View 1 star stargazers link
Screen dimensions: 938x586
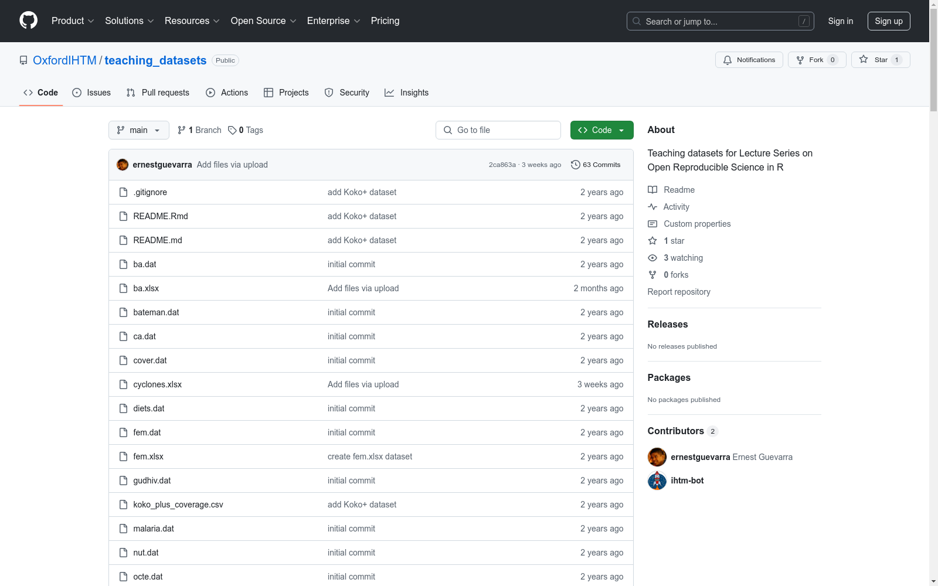[x=666, y=241]
